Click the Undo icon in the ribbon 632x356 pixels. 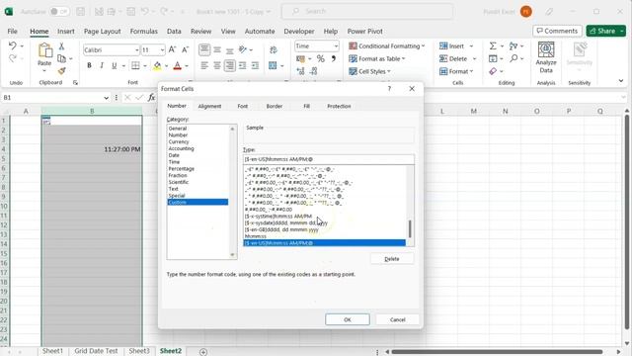12,45
